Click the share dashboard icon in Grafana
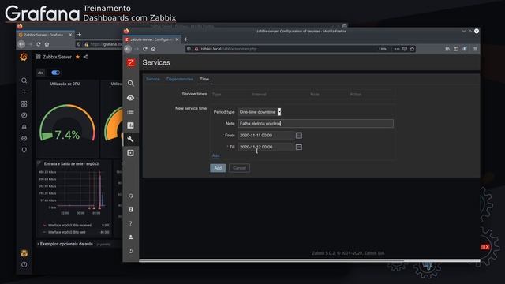The height and width of the screenshot is (284, 505). 85,57
